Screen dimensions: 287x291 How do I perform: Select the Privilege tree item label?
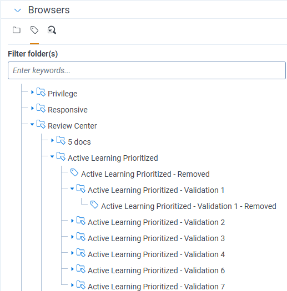click(63, 94)
